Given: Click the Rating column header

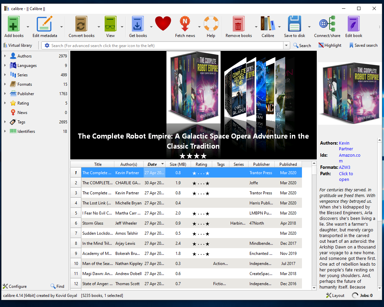Looking at the screenshot, I should coord(201,164).
